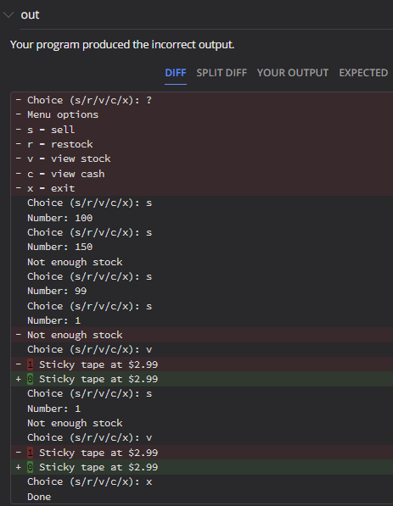The width and height of the screenshot is (393, 506).
Task: Click the 'Number: 150' output line
Action: tap(202, 247)
